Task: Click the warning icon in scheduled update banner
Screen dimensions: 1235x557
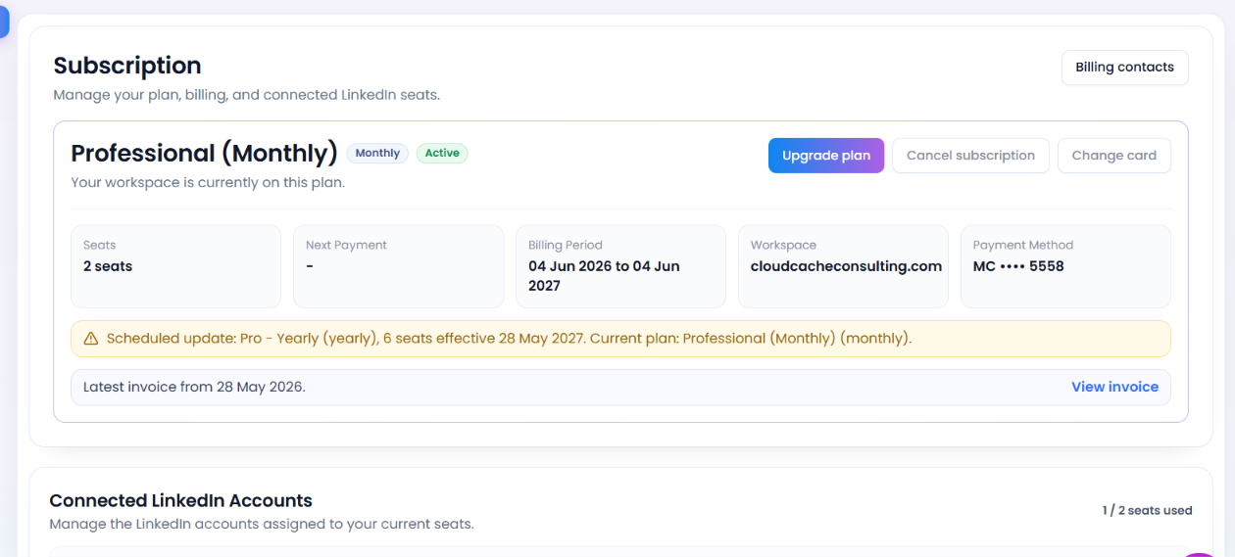Action: pos(91,339)
